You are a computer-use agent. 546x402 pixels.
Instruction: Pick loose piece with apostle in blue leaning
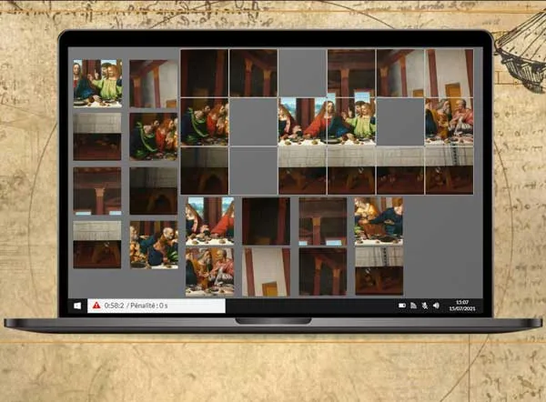pyautogui.click(x=379, y=221)
